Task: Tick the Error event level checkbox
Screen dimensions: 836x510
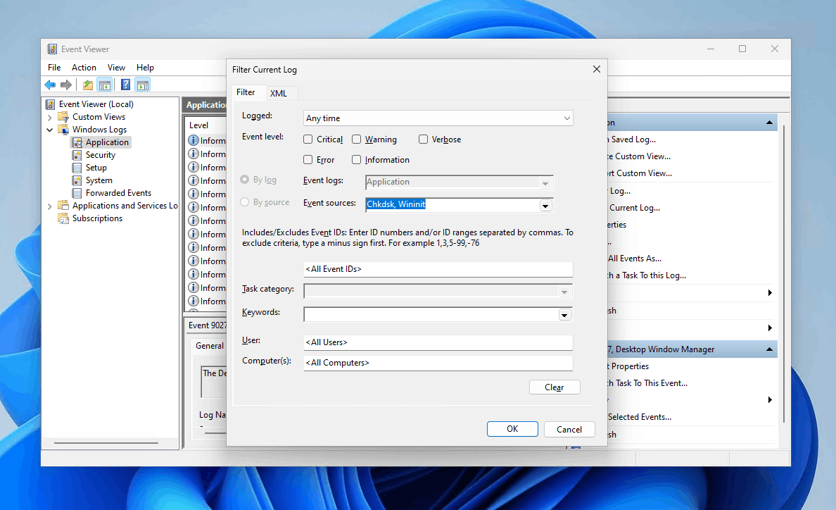Action: [x=308, y=160]
